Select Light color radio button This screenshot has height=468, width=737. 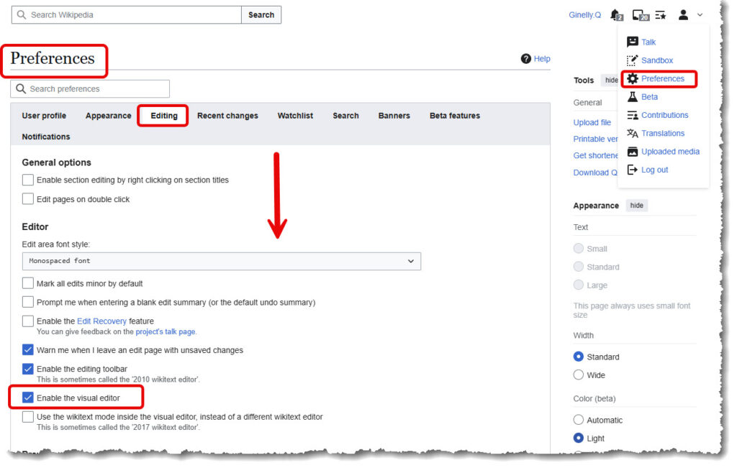(x=578, y=438)
